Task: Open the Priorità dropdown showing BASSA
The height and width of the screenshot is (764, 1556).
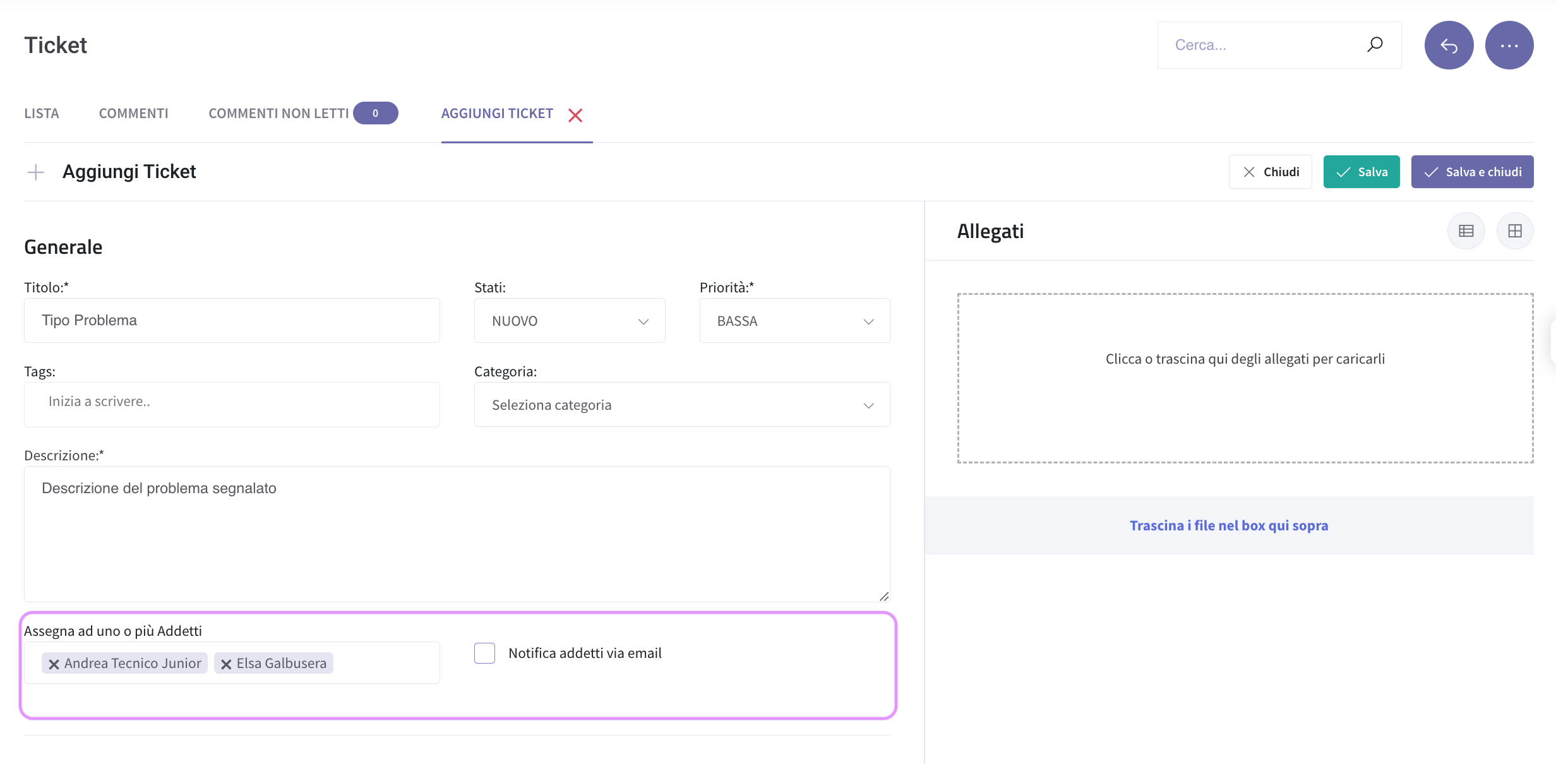Action: click(x=794, y=321)
